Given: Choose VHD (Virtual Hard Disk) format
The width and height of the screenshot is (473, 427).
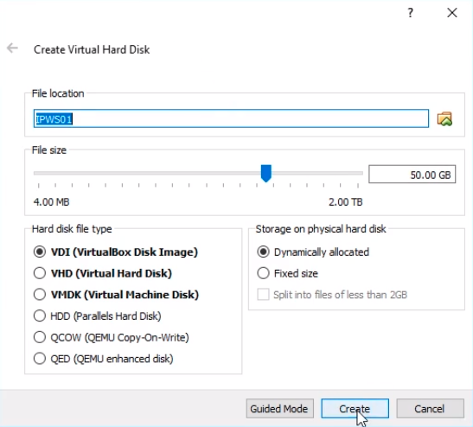Looking at the screenshot, I should 103,273.
